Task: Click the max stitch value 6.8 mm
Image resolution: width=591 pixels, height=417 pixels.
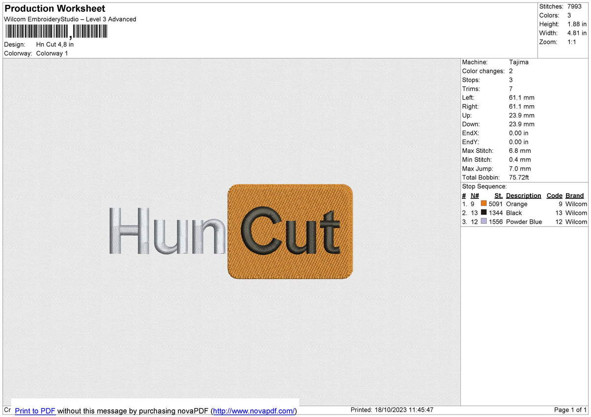Action: coord(520,150)
